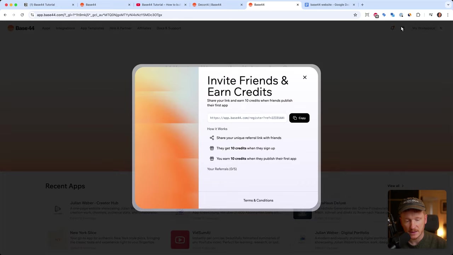Open the Chrome profile avatar
453x255 pixels.
click(x=439, y=15)
